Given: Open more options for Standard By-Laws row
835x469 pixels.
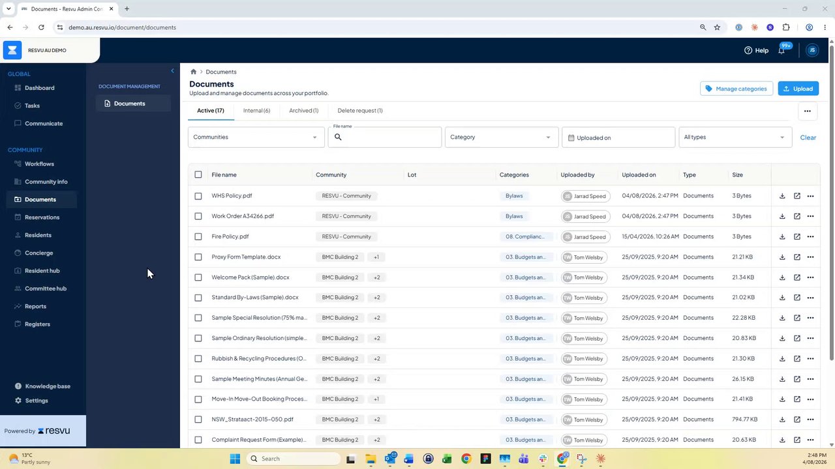Looking at the screenshot, I should (810, 298).
